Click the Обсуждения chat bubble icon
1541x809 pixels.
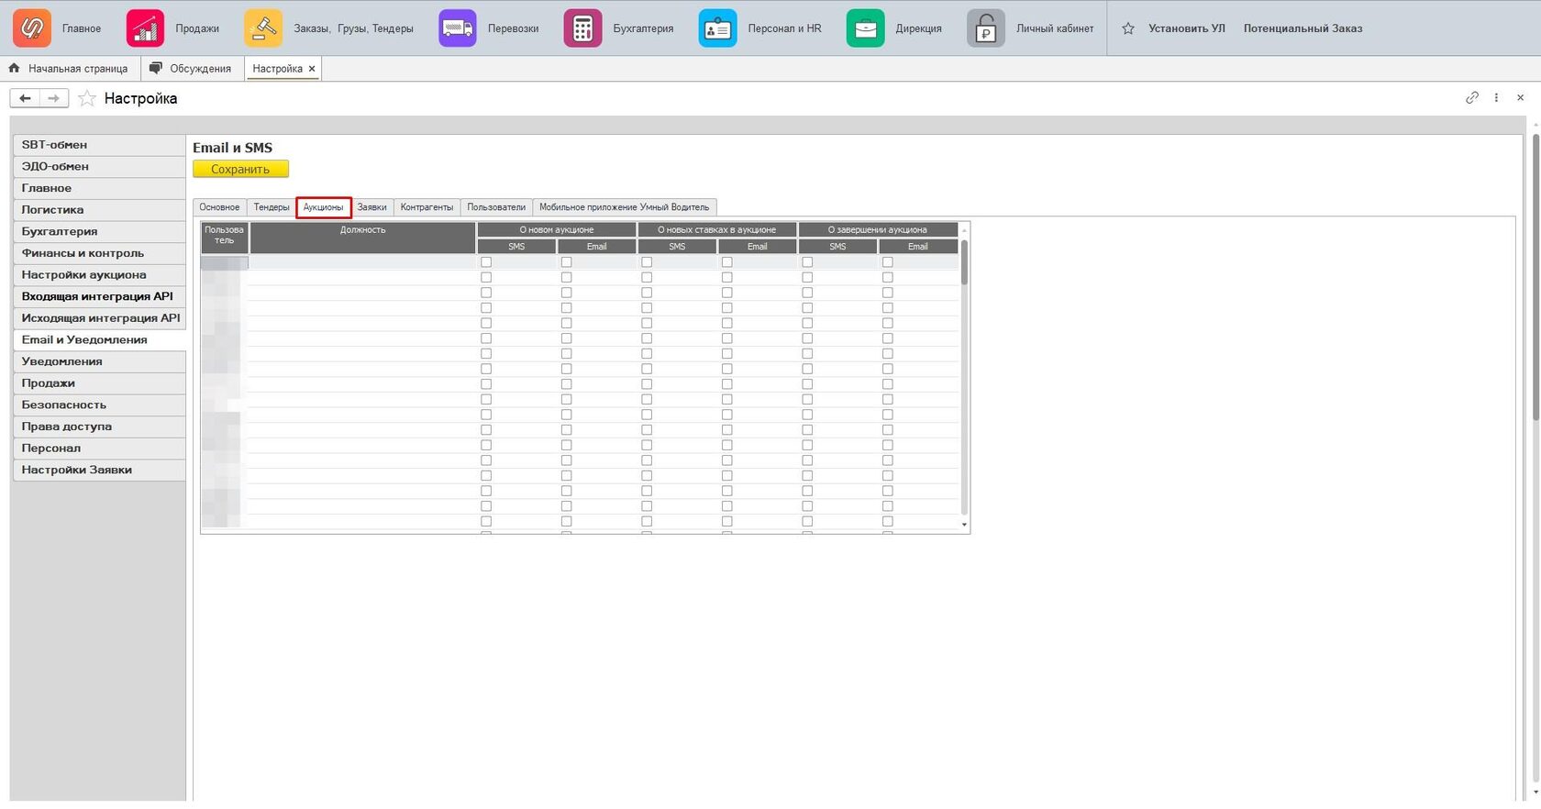(x=156, y=68)
